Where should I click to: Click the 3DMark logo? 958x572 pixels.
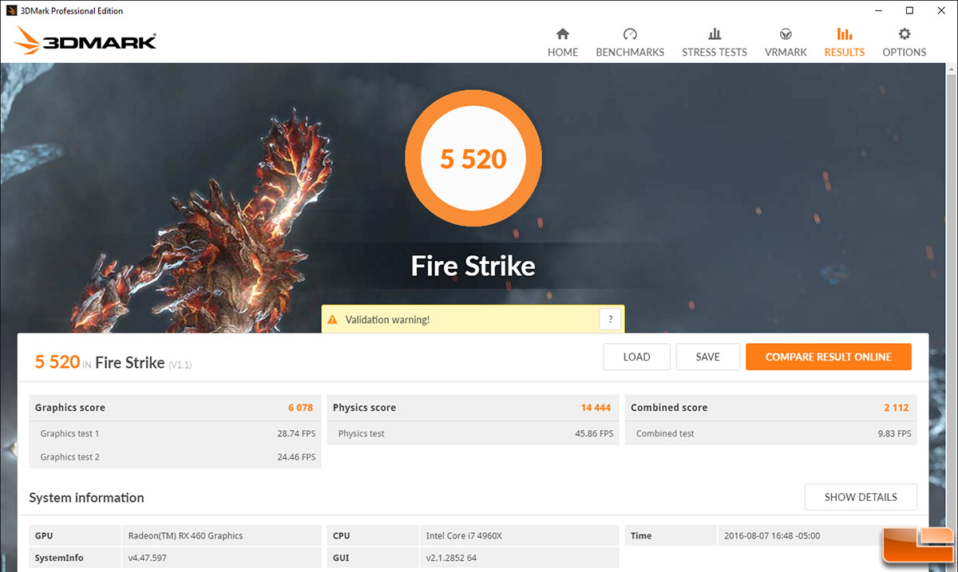click(85, 41)
